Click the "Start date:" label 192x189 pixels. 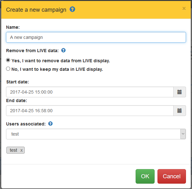pyautogui.click(x=17, y=82)
